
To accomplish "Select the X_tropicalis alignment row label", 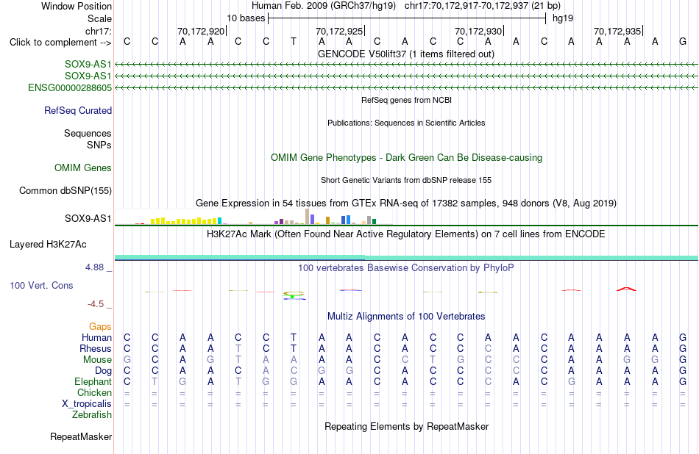I will [87, 404].
